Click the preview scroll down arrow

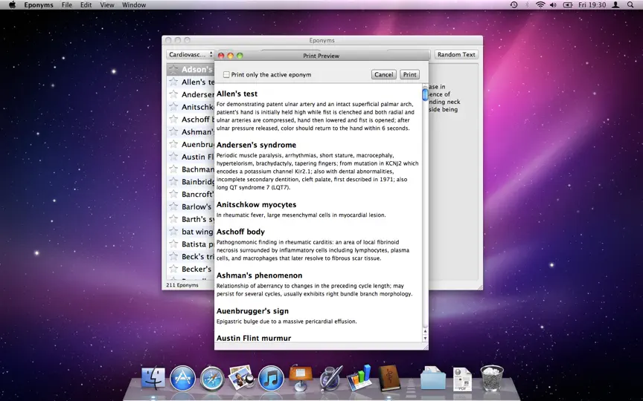425,339
